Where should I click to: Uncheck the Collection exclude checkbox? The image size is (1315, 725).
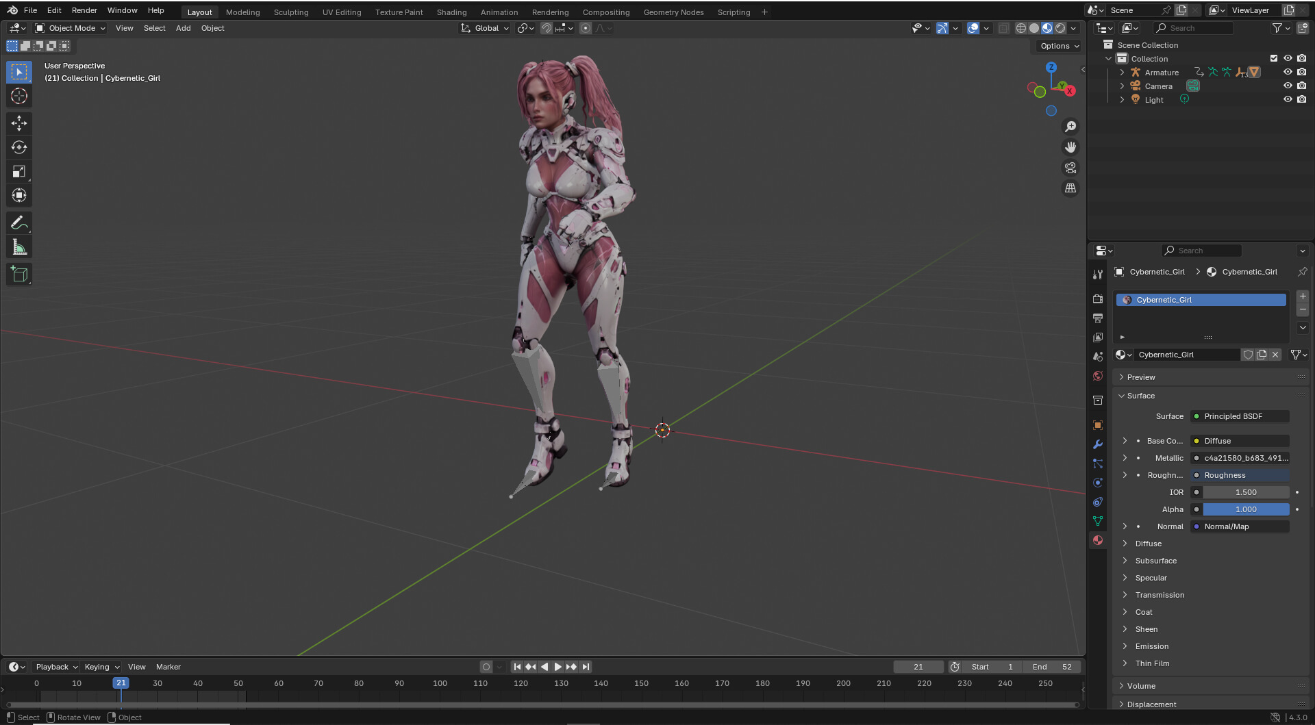click(x=1274, y=58)
